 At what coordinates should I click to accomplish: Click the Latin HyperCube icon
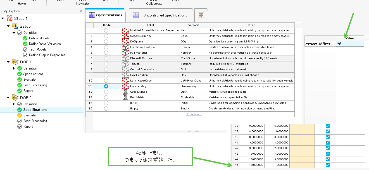[125, 81]
